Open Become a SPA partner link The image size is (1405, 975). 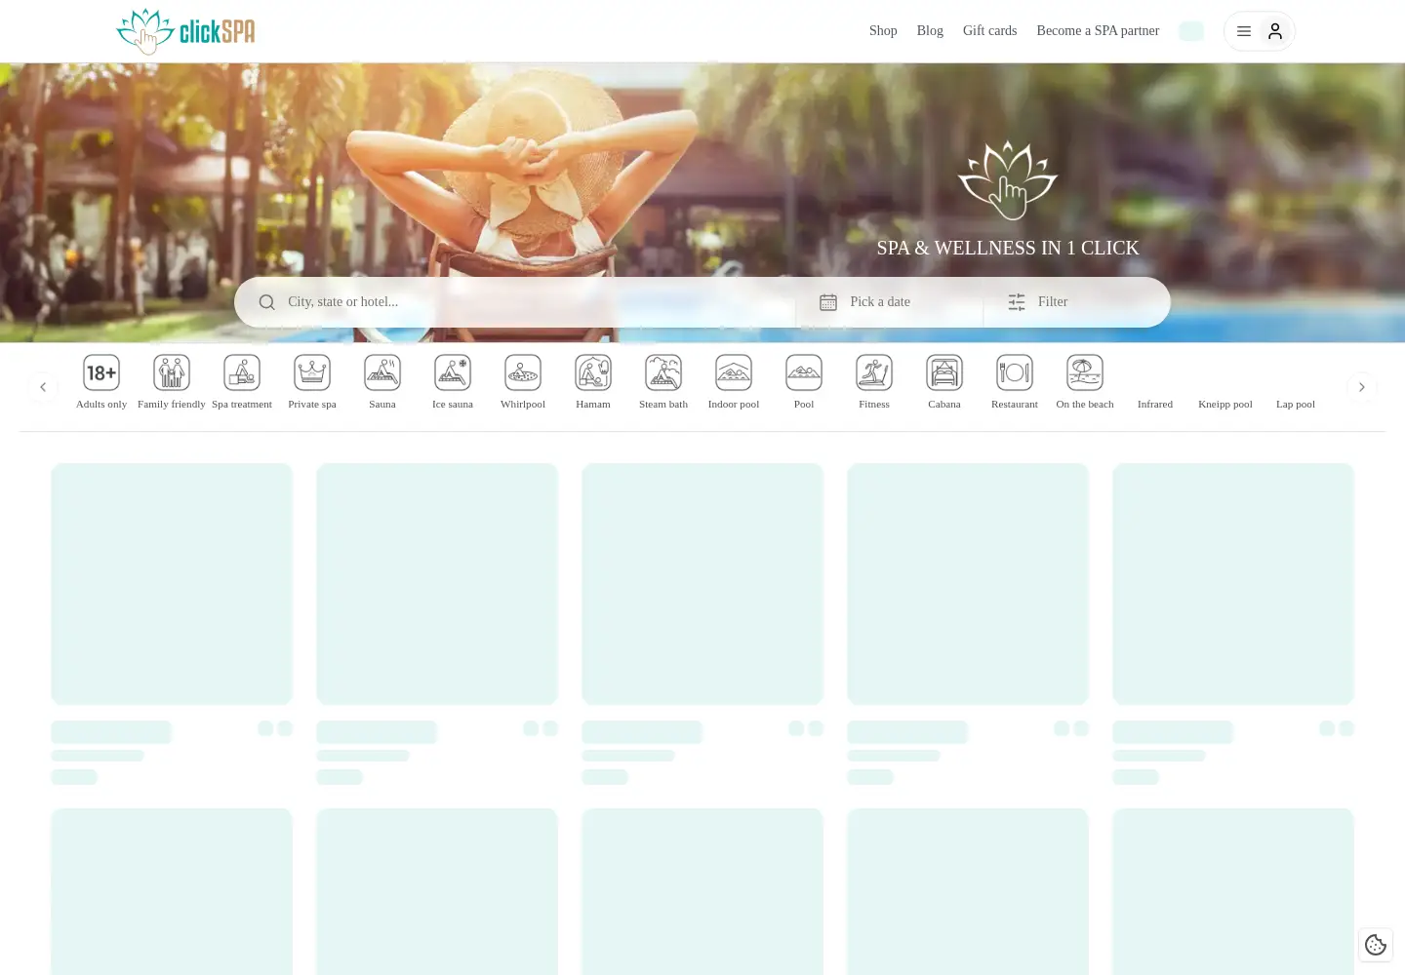(x=1098, y=31)
